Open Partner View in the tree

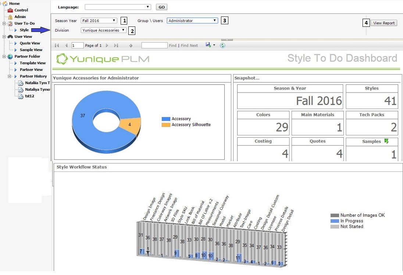coord(31,69)
